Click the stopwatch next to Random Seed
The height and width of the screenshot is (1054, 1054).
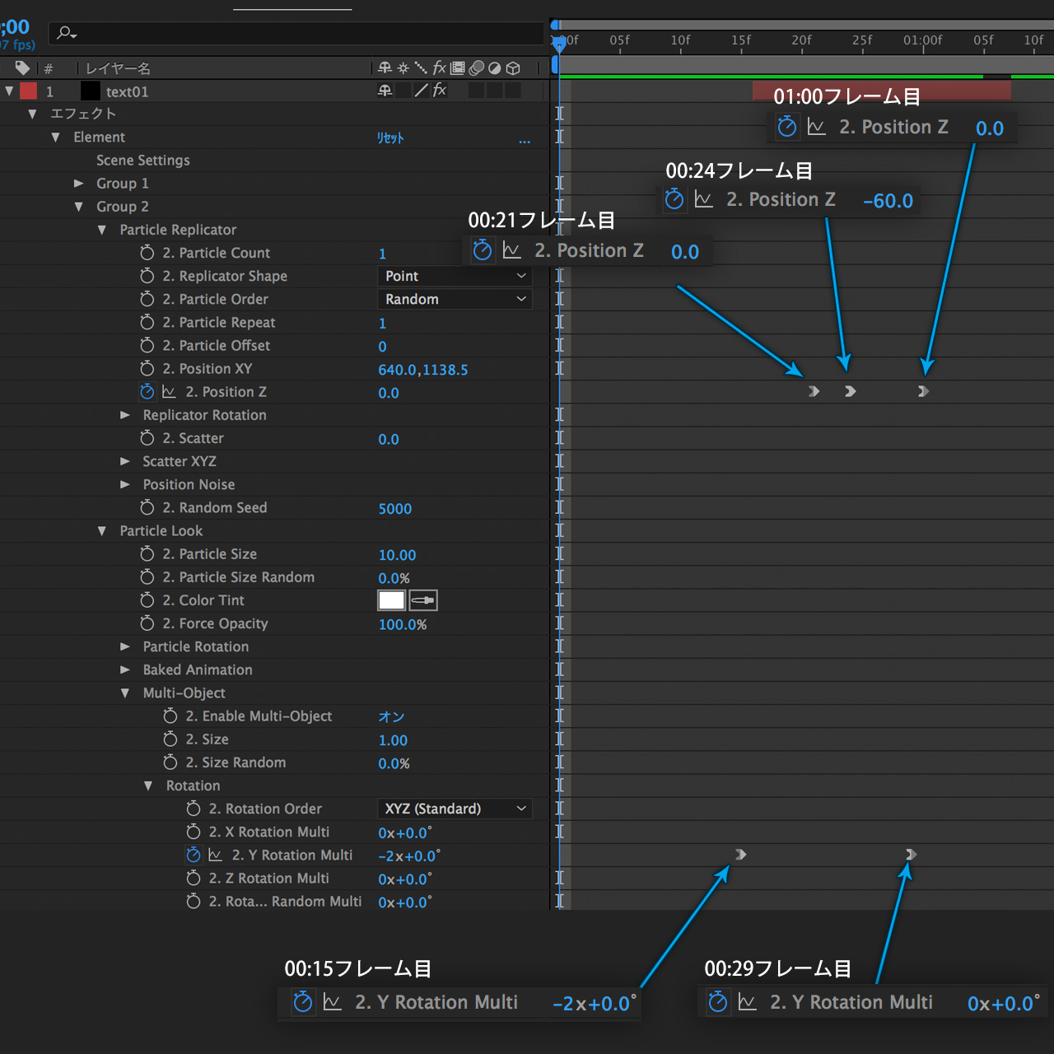[x=147, y=507]
